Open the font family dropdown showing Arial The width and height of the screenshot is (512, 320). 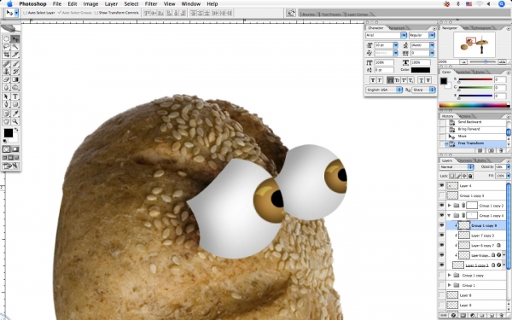click(x=404, y=35)
